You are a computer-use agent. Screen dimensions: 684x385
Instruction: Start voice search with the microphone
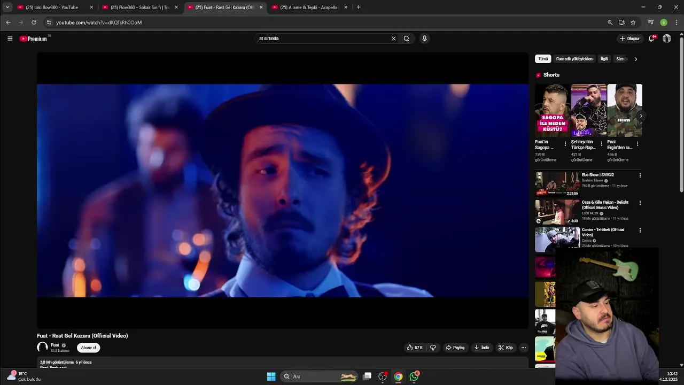425,38
